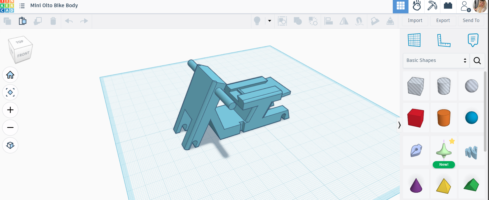Open the Workplane tool
Image resolution: width=489 pixels, height=200 pixels.
(414, 40)
